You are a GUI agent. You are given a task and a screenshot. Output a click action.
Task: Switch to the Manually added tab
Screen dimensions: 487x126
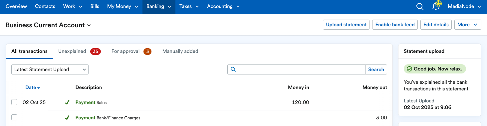tap(180, 51)
